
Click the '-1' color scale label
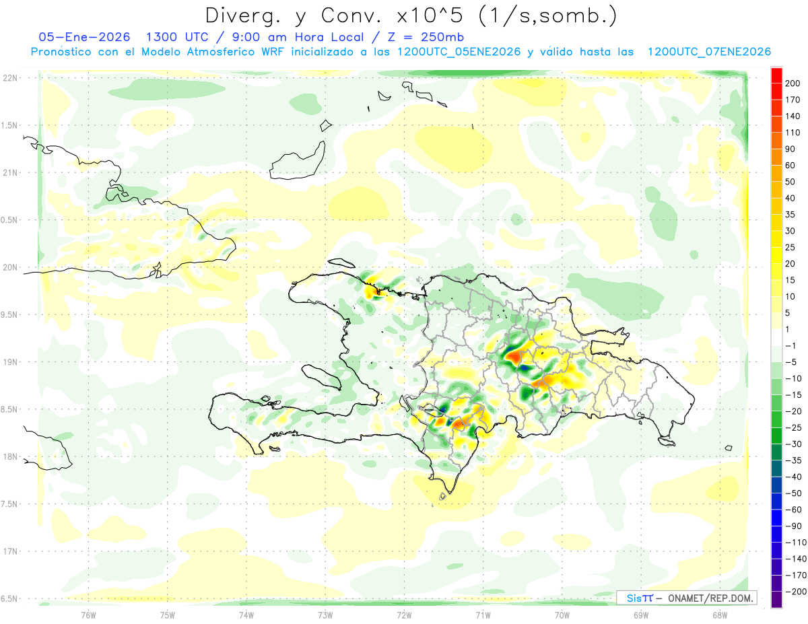click(x=791, y=346)
